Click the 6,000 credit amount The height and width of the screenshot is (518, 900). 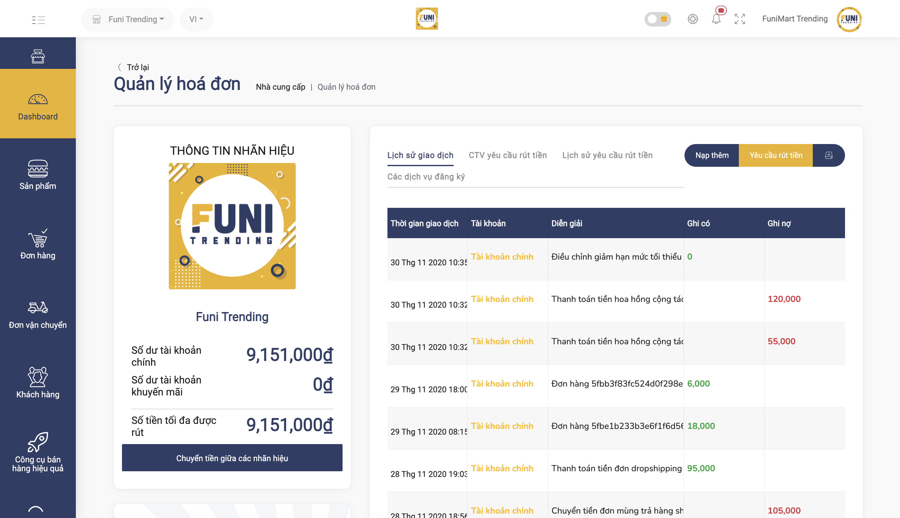tap(698, 383)
